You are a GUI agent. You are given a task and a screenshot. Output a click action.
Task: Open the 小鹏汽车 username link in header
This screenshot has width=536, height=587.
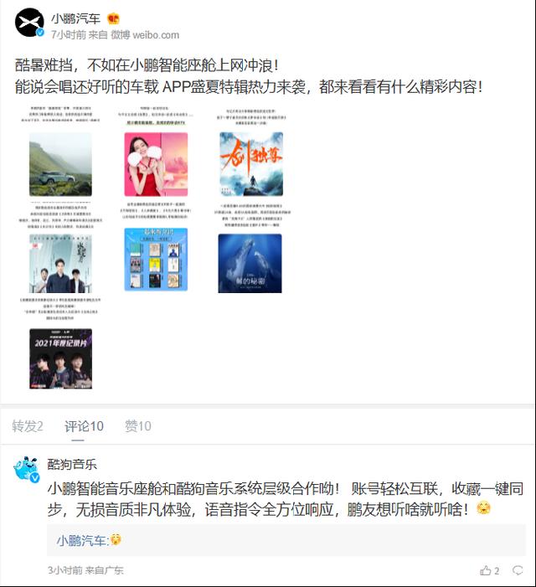76,18
